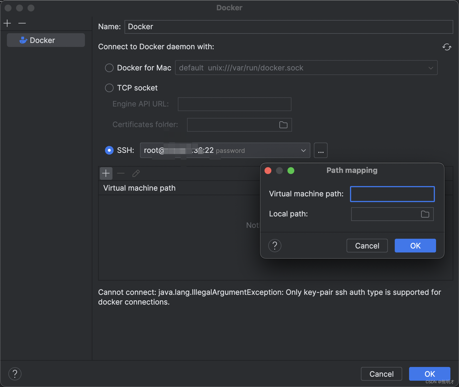The image size is (459, 387).
Task: Edit path mapping with pencil icon
Action: point(136,173)
